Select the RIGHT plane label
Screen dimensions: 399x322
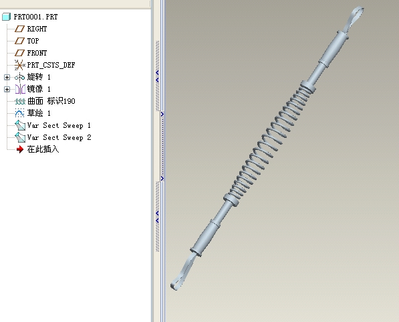pos(37,29)
